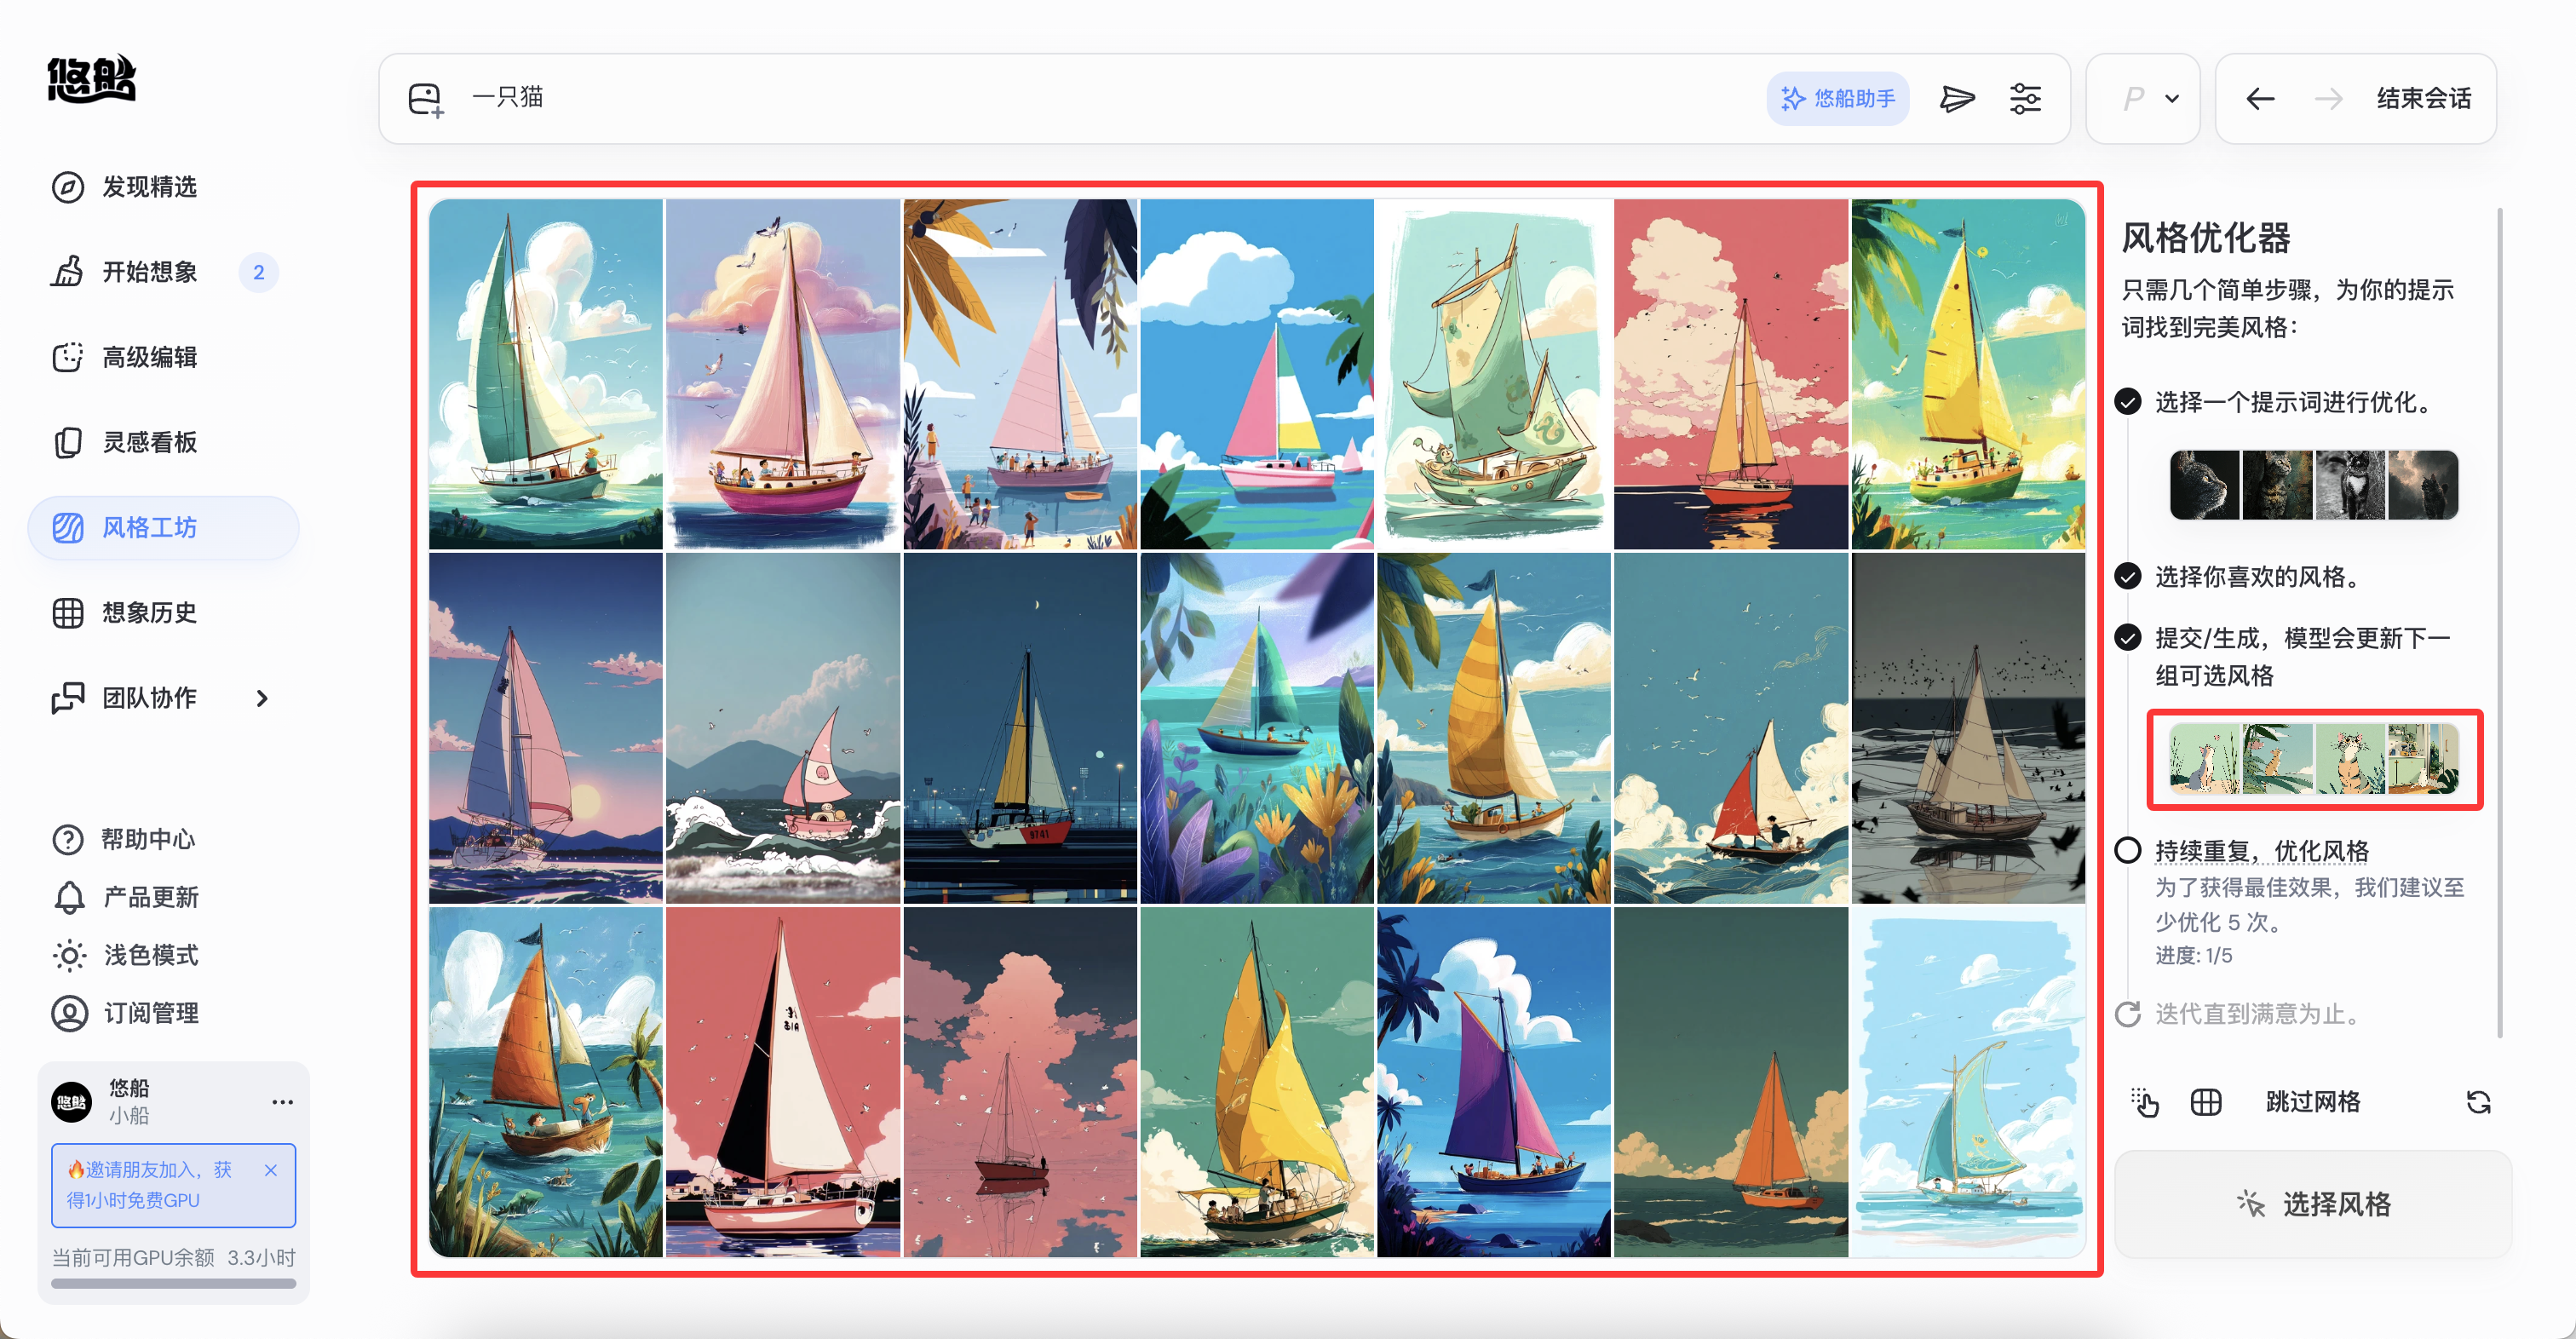The image size is (2576, 1339).
Task: Select the grid view icon near 跳过网格
Action: coord(2205,1102)
